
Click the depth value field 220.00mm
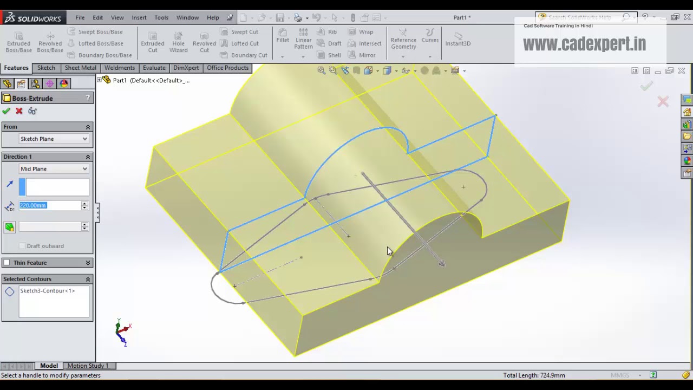(x=50, y=205)
